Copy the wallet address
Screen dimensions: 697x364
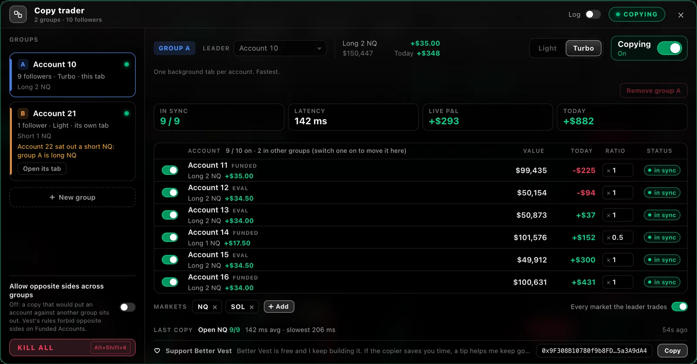[672, 351]
